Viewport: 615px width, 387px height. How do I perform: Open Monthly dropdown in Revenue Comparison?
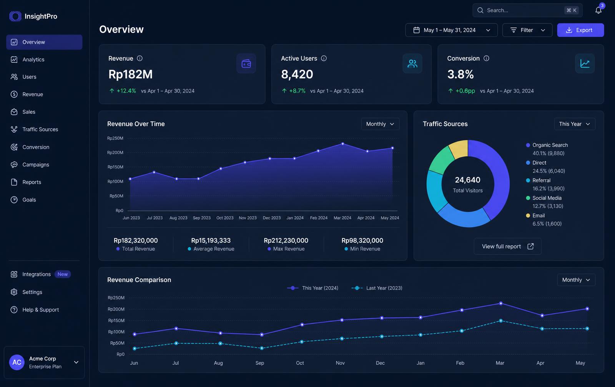click(576, 280)
